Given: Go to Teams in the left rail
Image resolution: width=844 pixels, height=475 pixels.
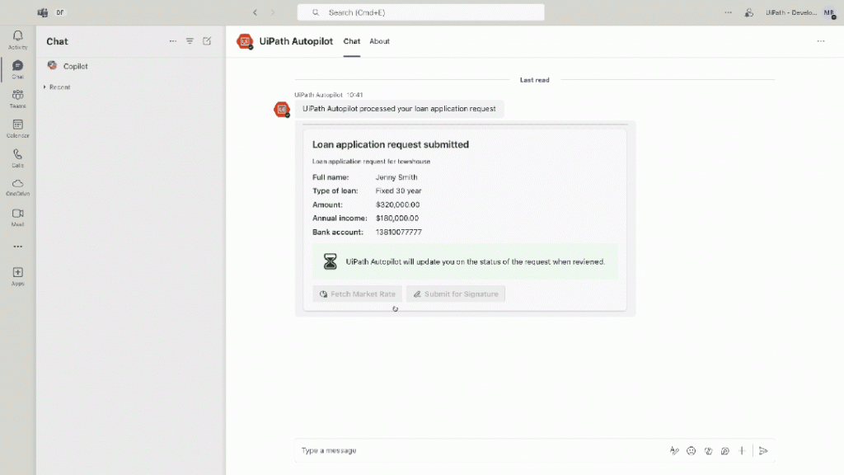Looking at the screenshot, I should coord(17,98).
